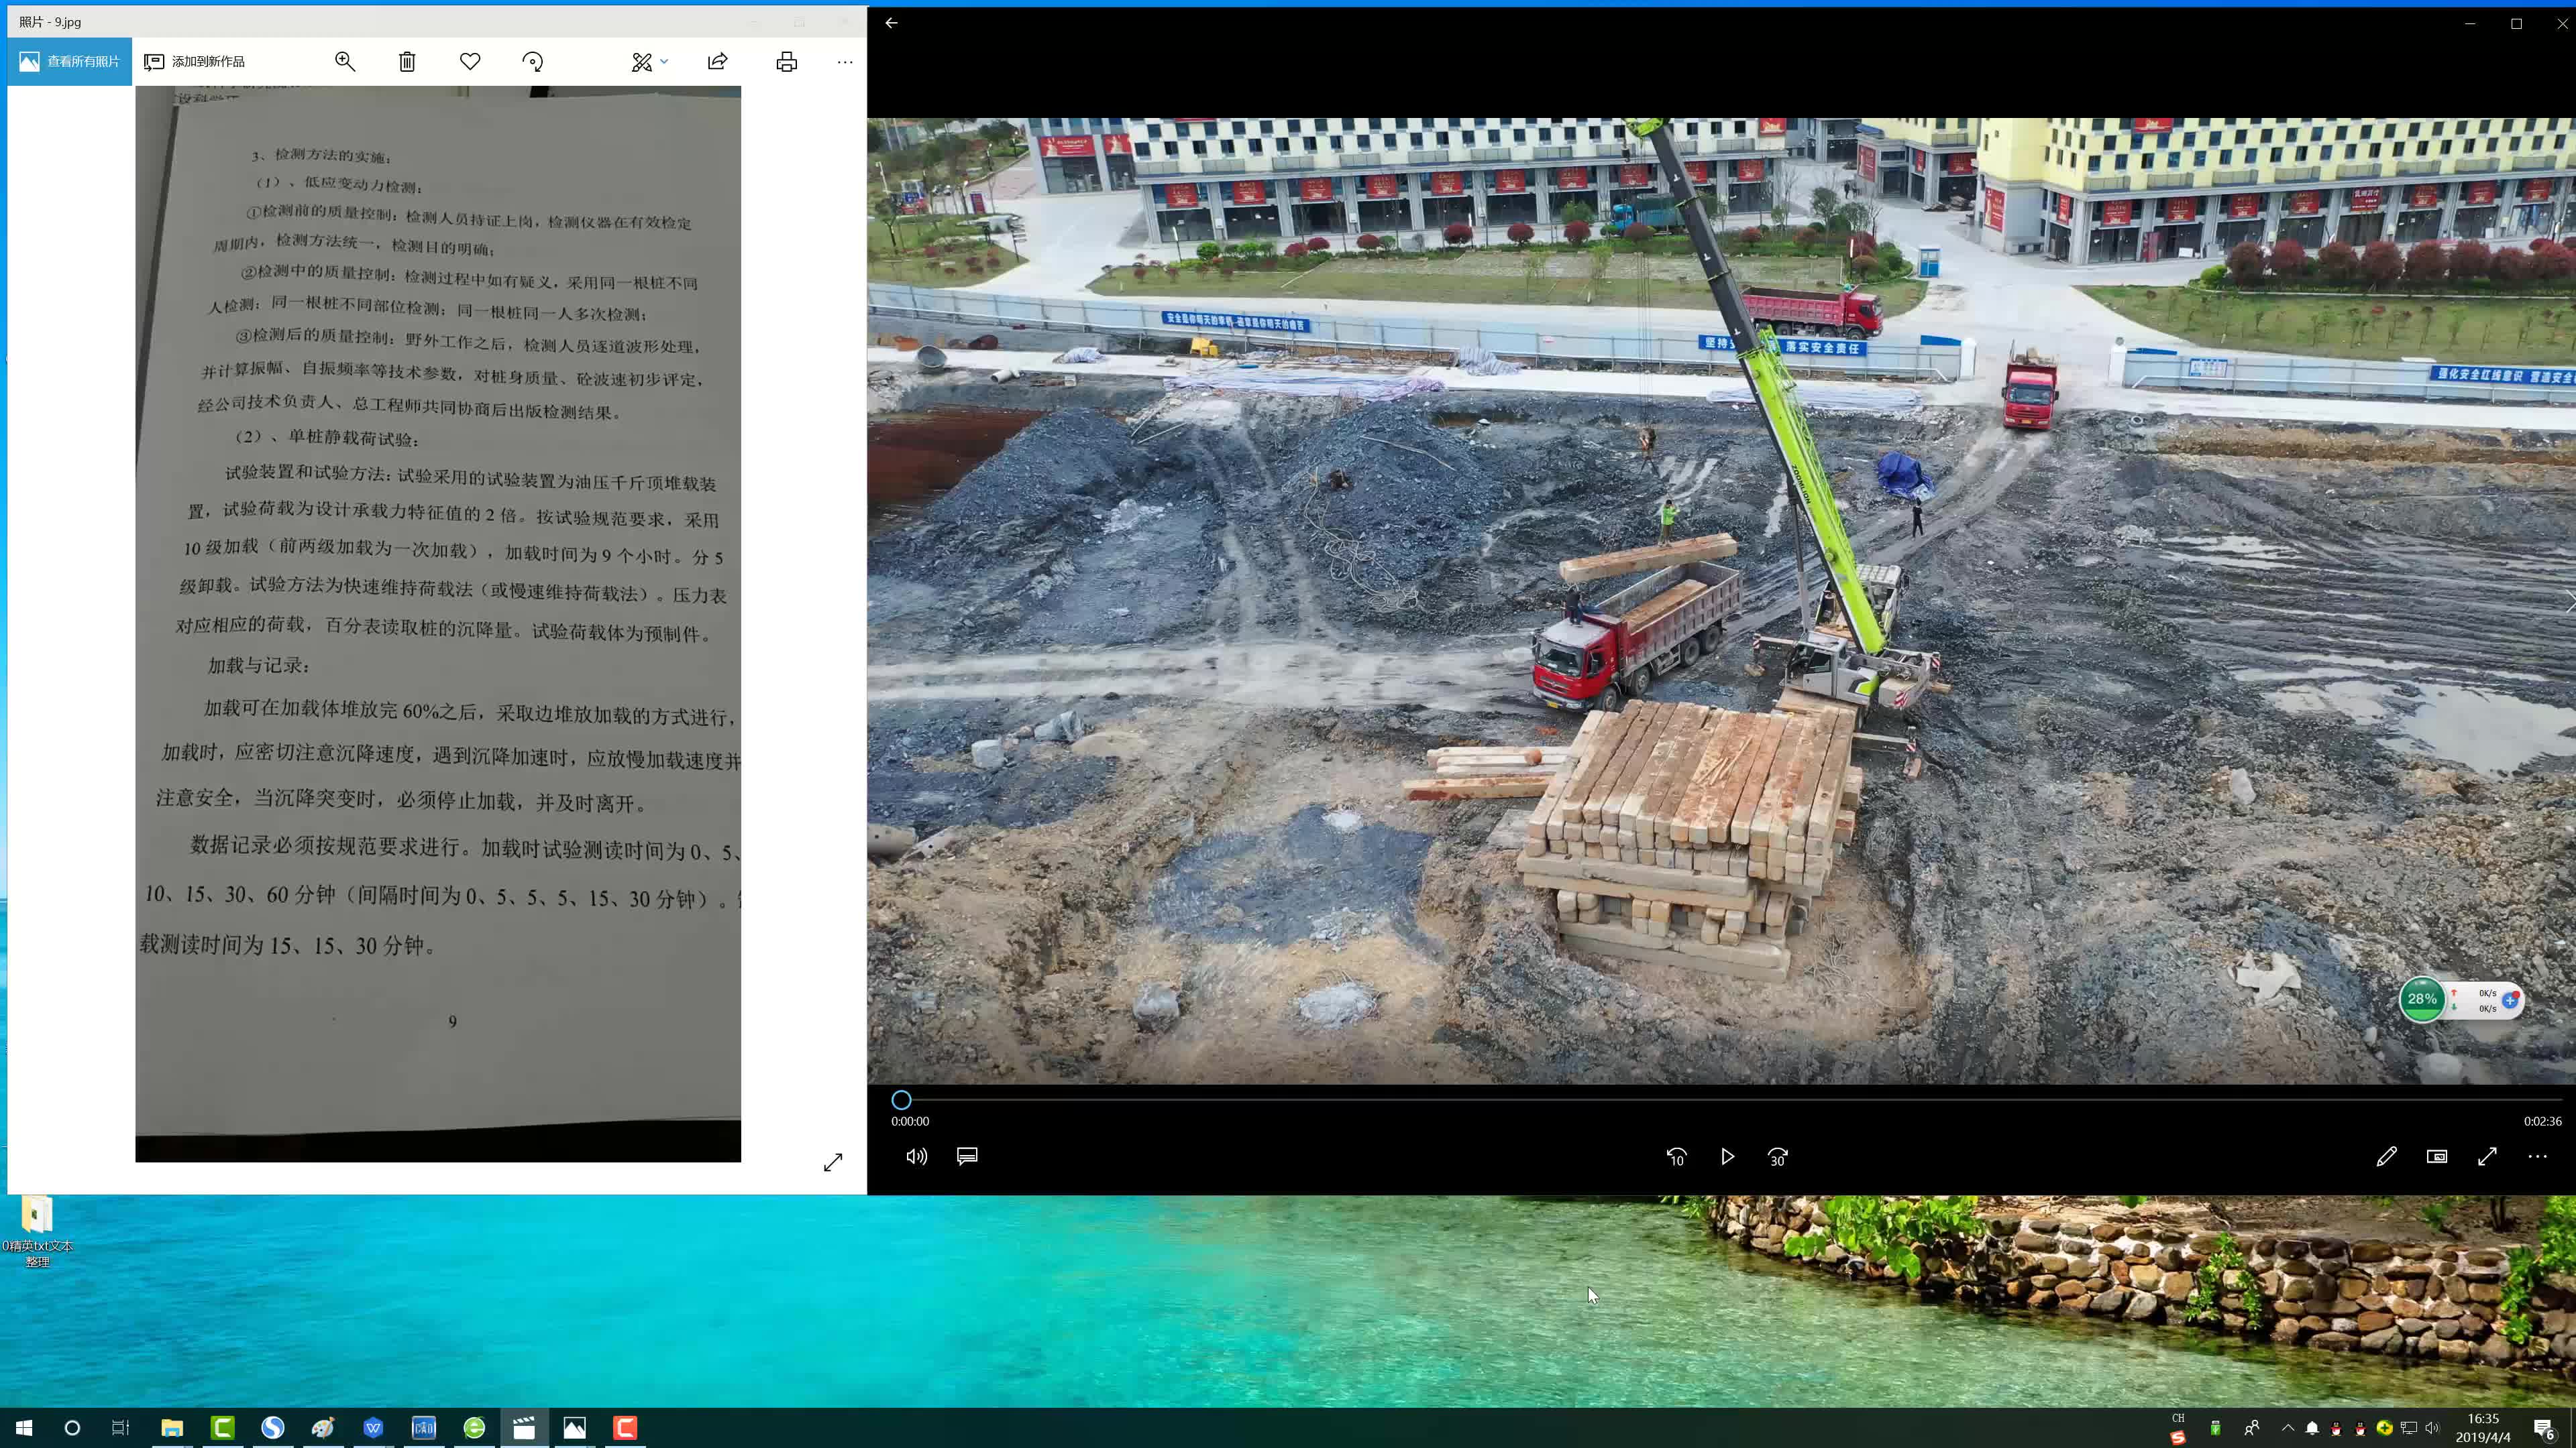Print the photo using the printer icon
This screenshot has height=1448, width=2576.
pos(787,61)
